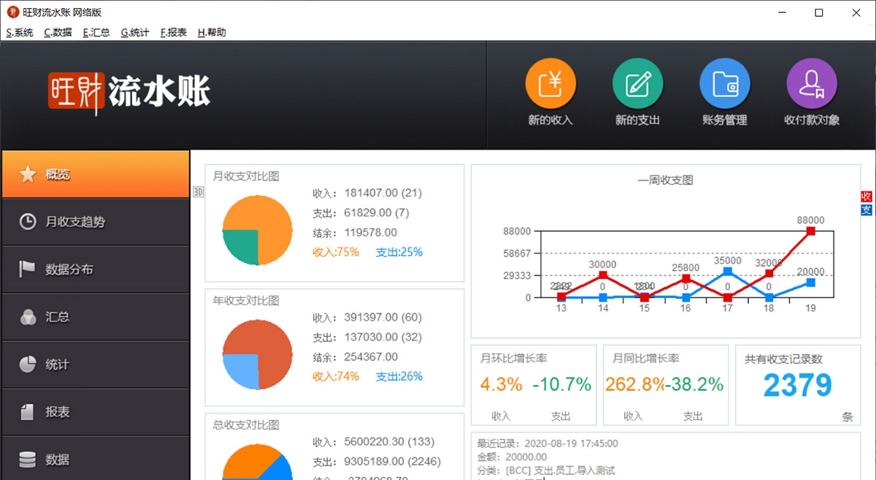Viewport: 876px width, 480px height.
Task: Click the 支出:26% yearly percentage label
Action: pos(399,376)
